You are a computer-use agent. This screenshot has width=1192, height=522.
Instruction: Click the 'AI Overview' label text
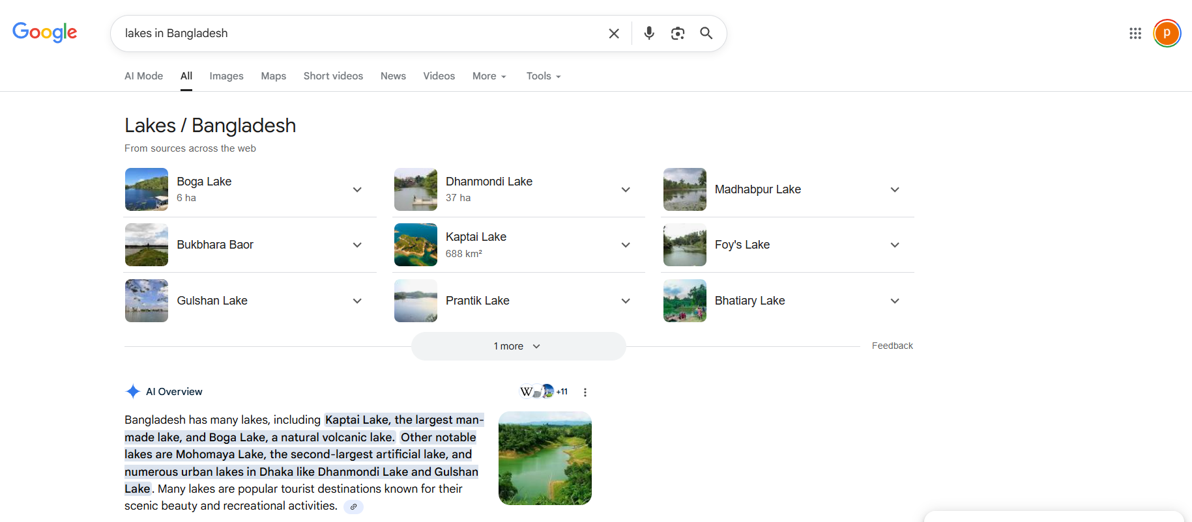point(174,392)
